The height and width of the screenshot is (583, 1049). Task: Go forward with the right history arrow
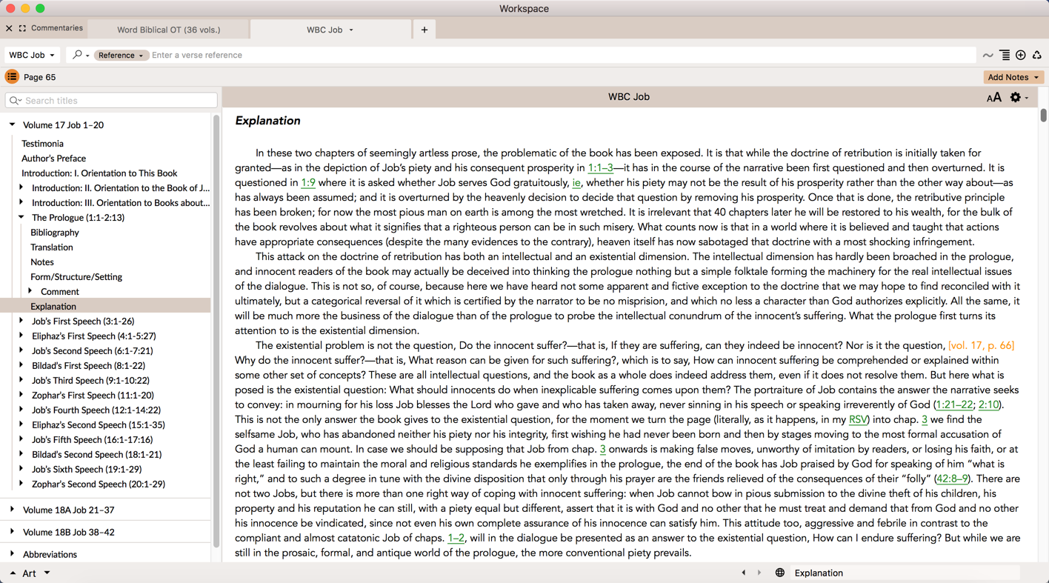759,573
